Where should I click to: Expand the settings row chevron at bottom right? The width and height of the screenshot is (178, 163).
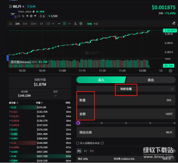coord(173,159)
